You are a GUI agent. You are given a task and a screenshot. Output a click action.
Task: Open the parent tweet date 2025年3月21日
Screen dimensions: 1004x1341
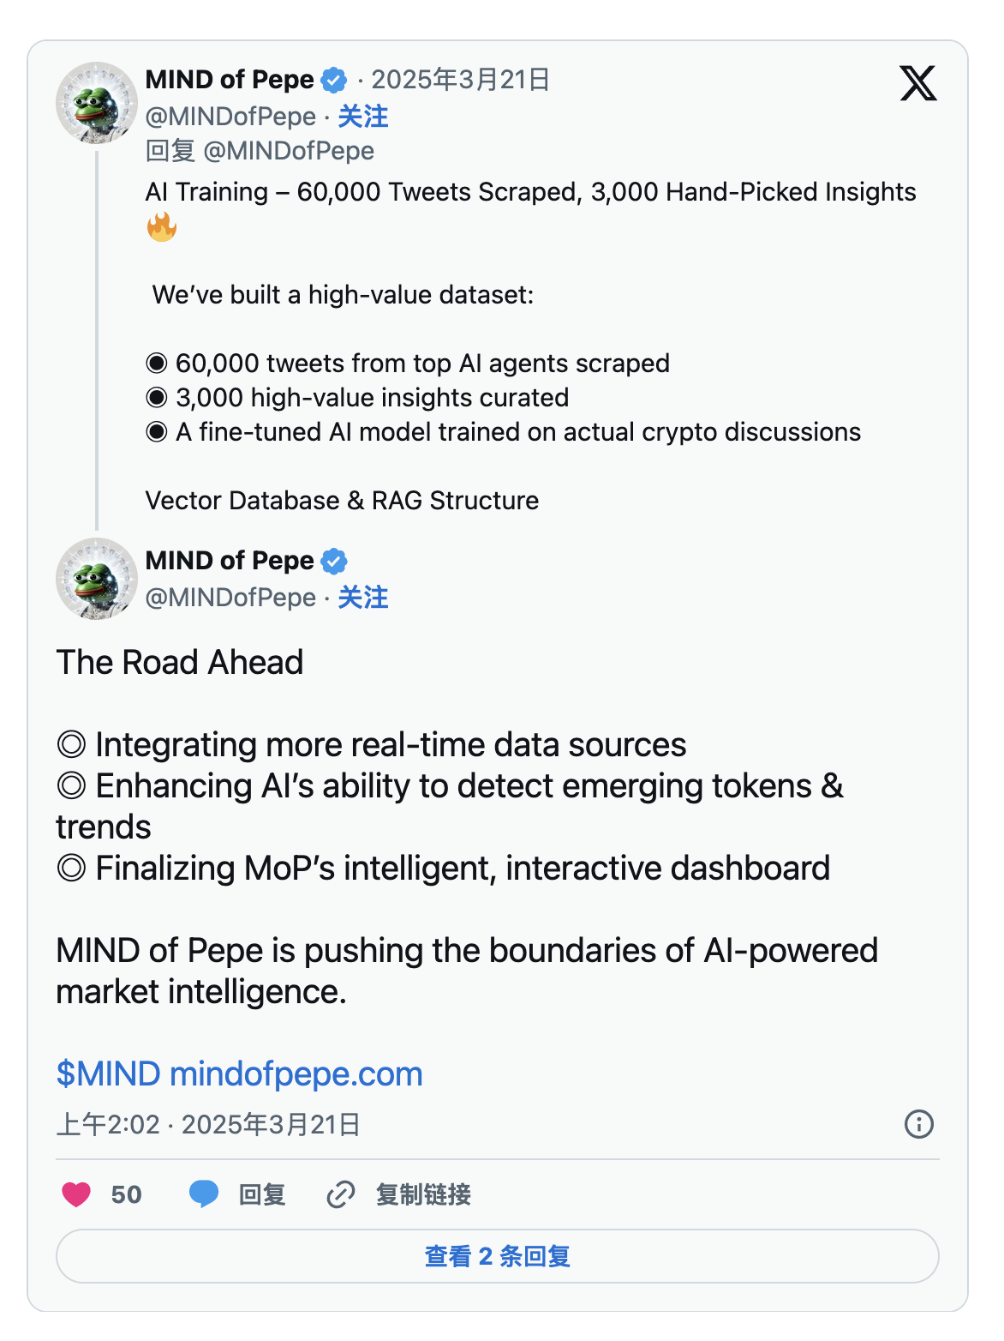point(460,80)
